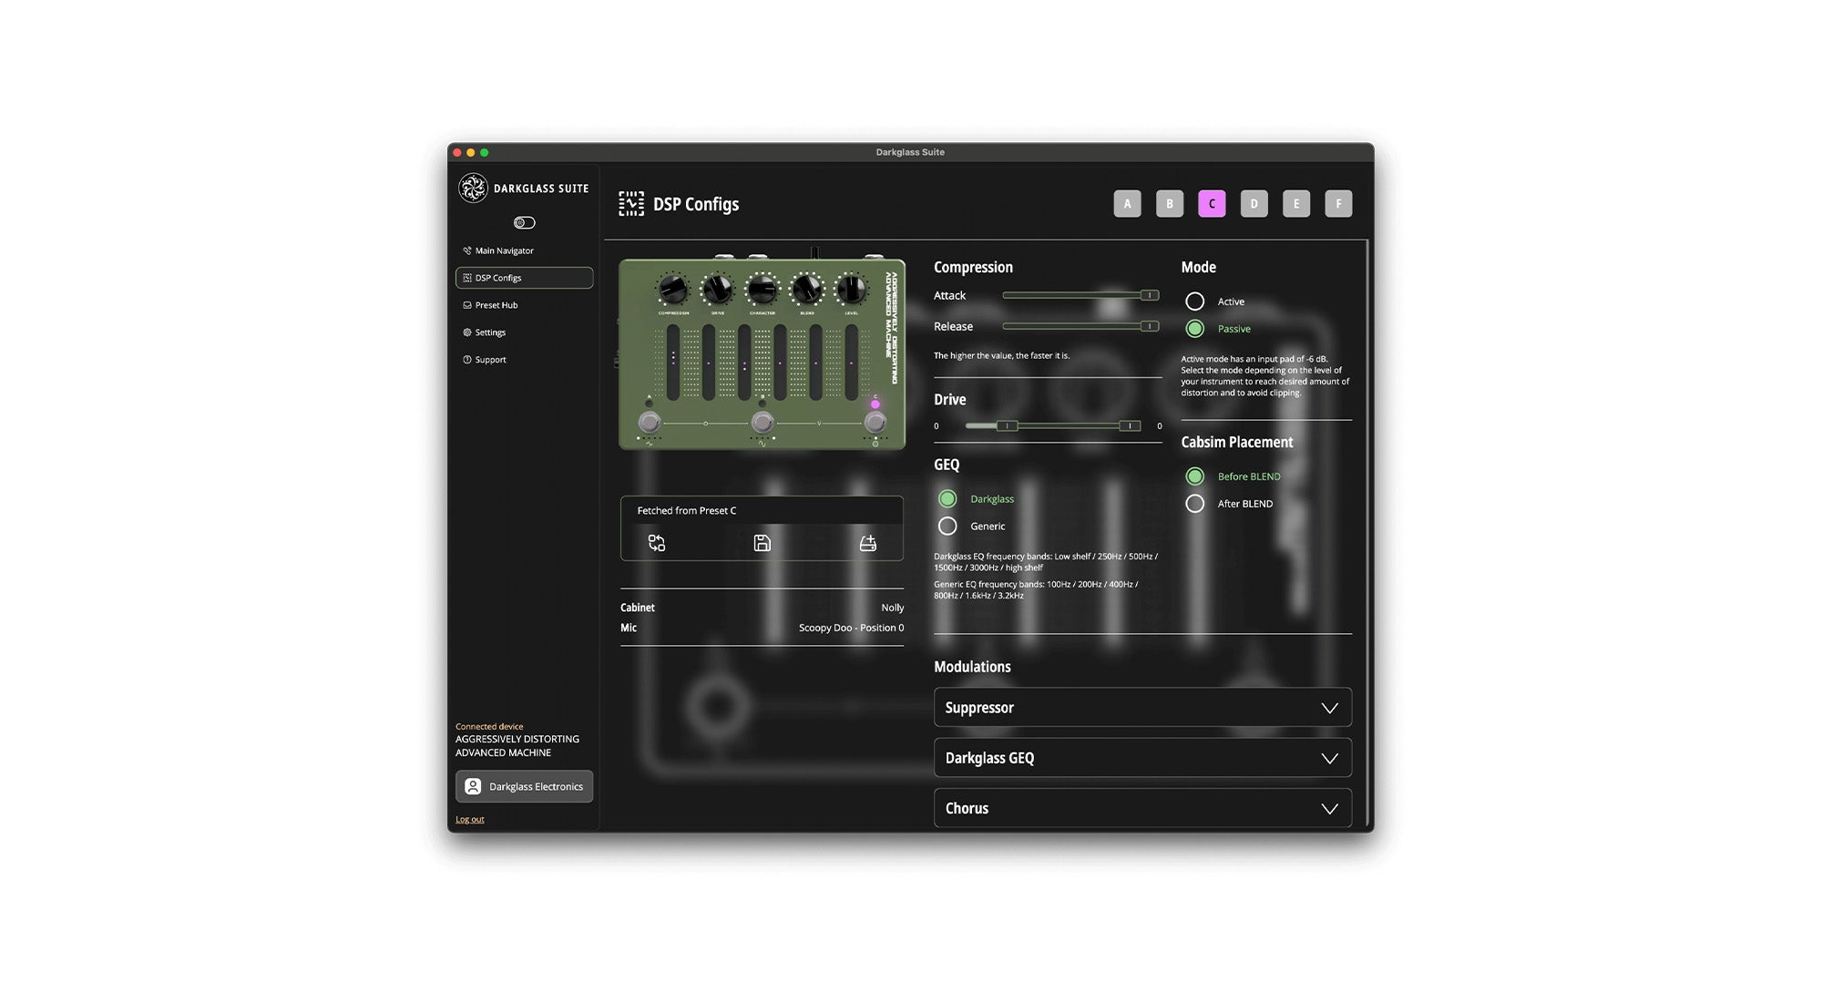
Task: Click the Blend knob on the pedal
Action: pos(807,290)
